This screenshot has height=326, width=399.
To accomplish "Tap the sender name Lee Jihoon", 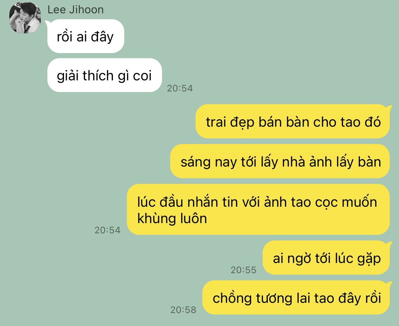I will (x=75, y=10).
